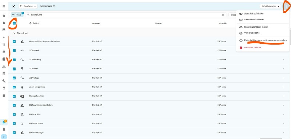The image size is (291, 139).
Task: Toggle the select-all checkbox in table header
Action: [14, 23]
